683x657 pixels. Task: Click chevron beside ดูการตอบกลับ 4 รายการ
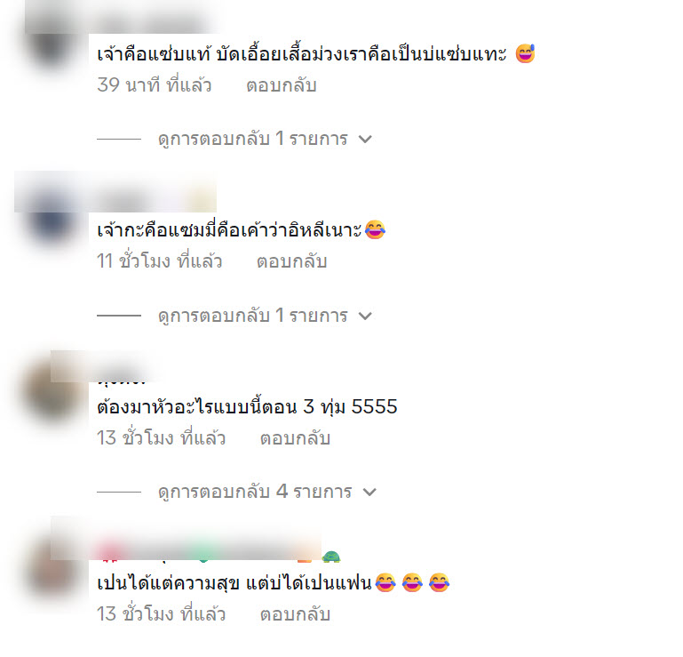coord(369,493)
